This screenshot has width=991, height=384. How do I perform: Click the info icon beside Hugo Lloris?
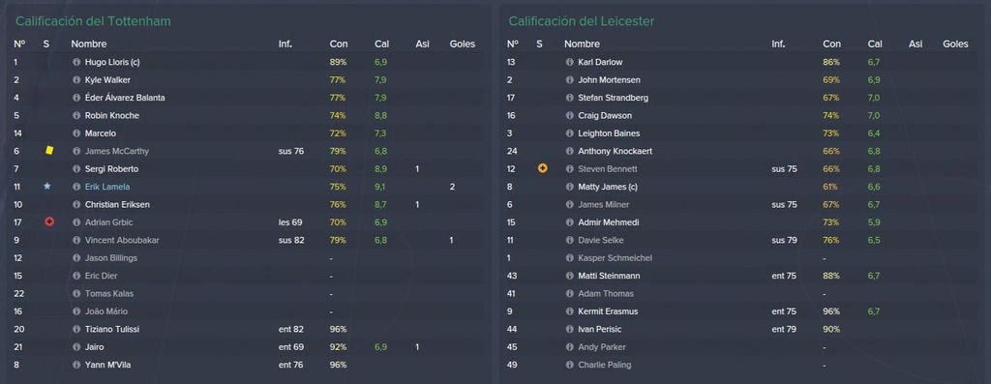pyautogui.click(x=76, y=63)
